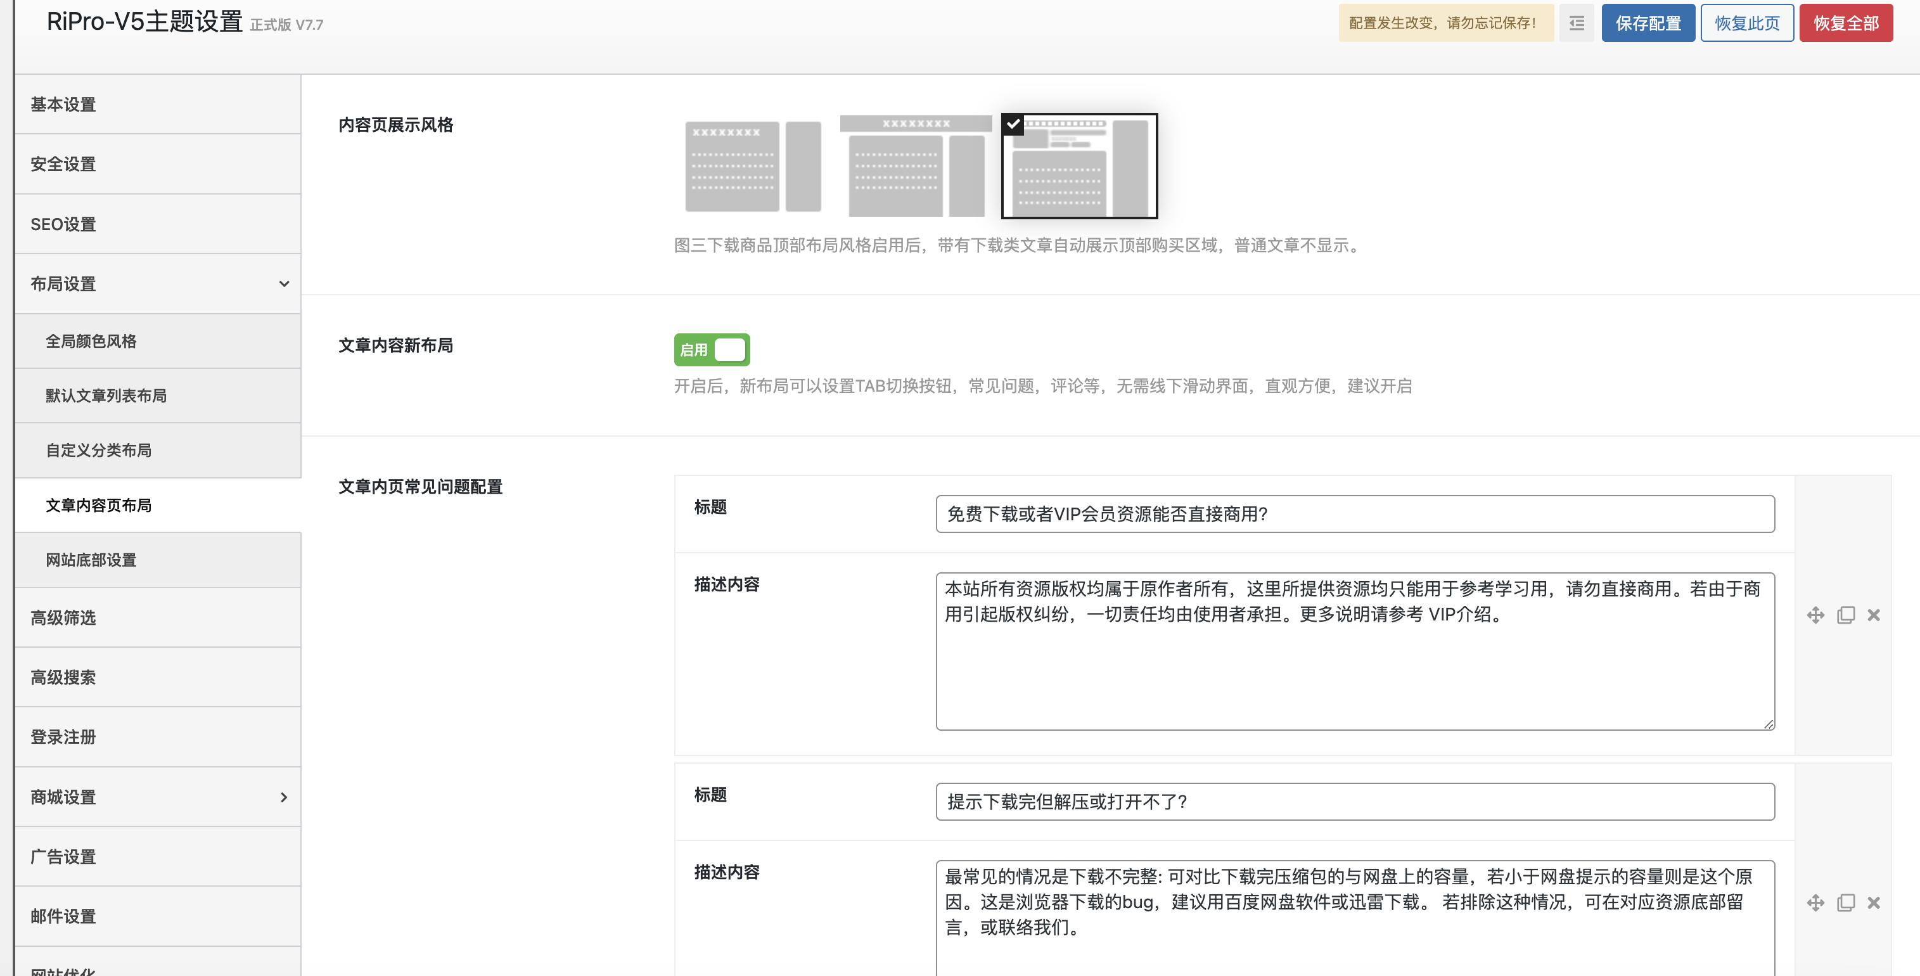
Task: Click the RiPro-V5主题设置 title
Action: [144, 22]
